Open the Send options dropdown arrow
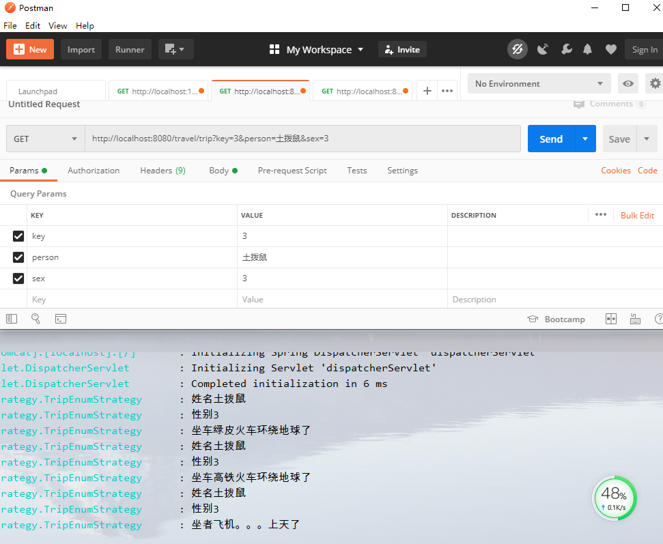663x544 pixels. (585, 139)
